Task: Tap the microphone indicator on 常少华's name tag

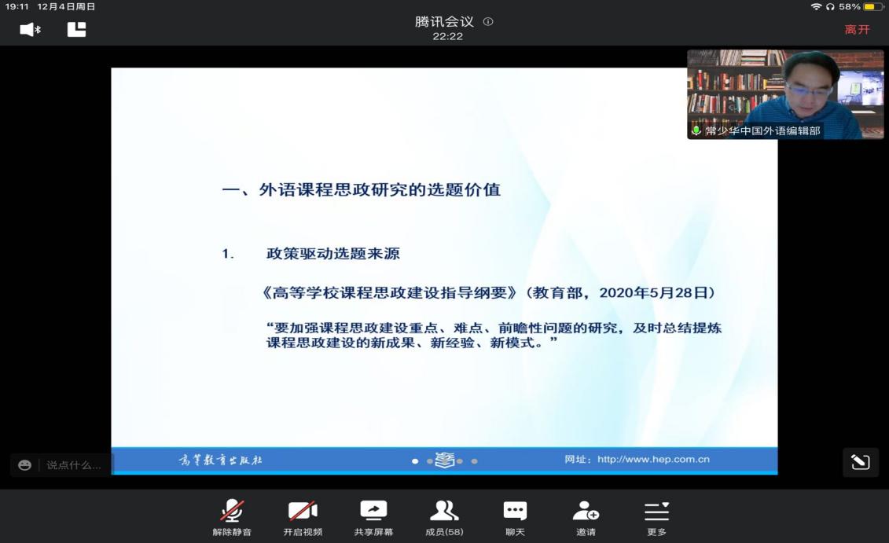Action: tap(696, 131)
